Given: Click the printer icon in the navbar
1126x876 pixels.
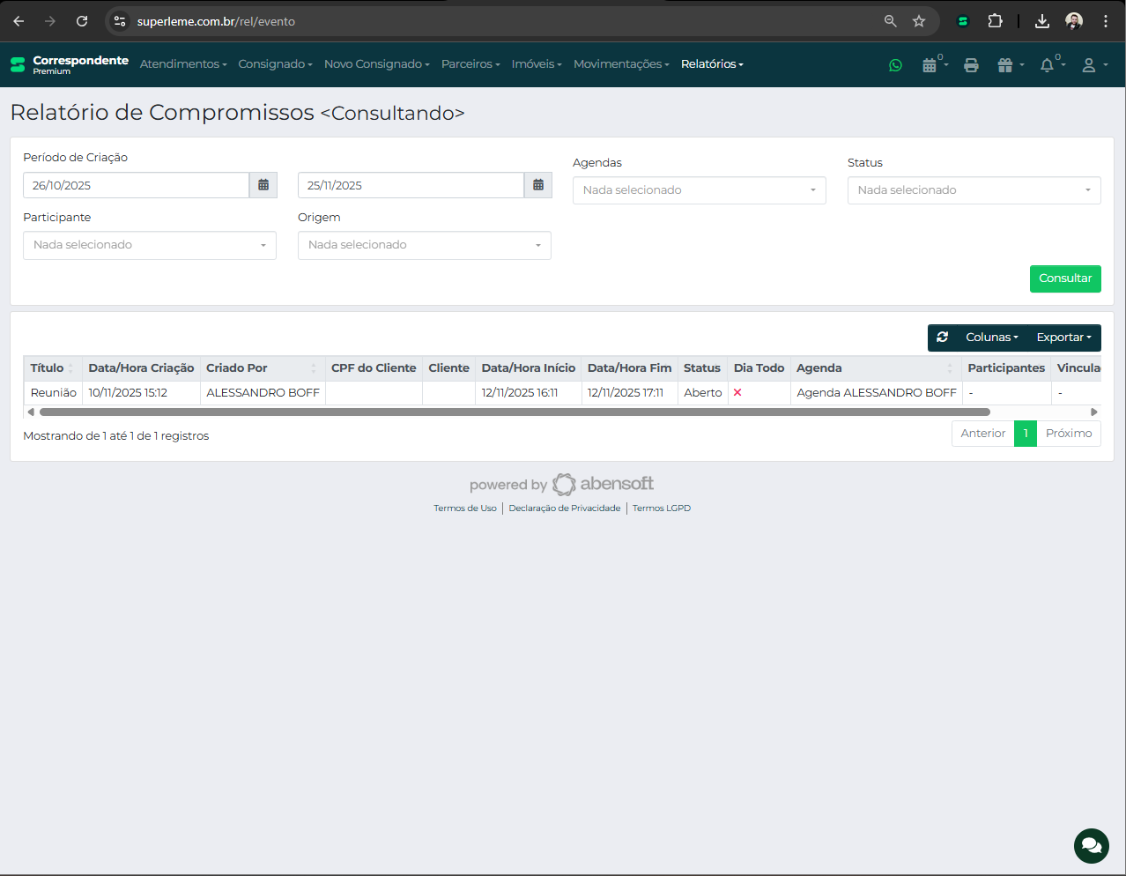Looking at the screenshot, I should pyautogui.click(x=971, y=65).
